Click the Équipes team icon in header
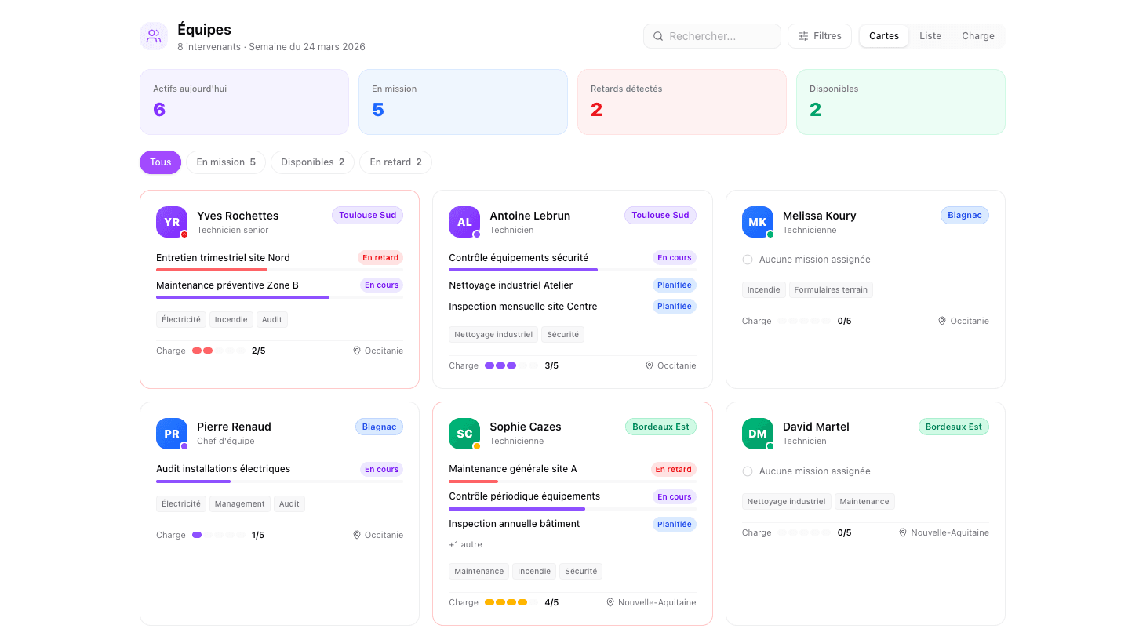This screenshot has width=1139, height=636. coord(154,36)
